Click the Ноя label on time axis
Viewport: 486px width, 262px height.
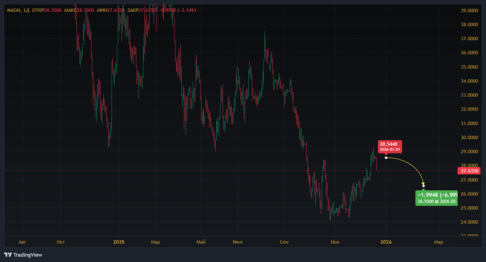point(335,242)
